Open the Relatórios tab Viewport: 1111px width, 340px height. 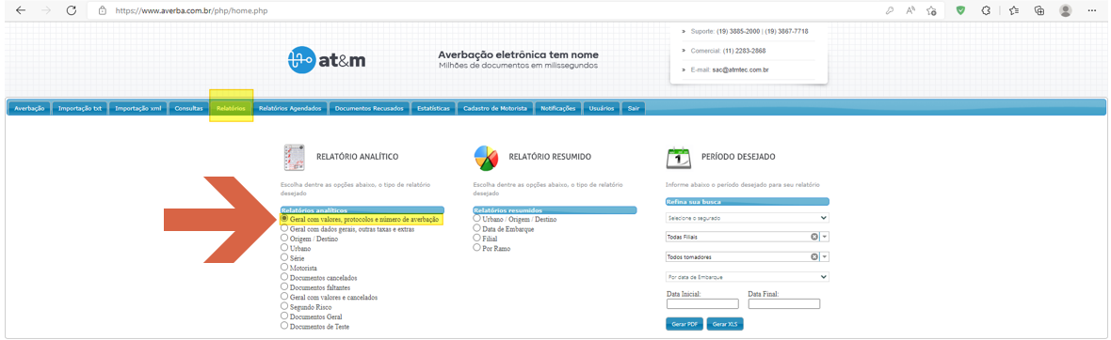point(231,108)
